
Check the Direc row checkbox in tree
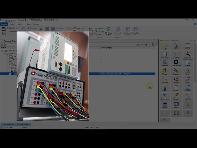click(10, 71)
